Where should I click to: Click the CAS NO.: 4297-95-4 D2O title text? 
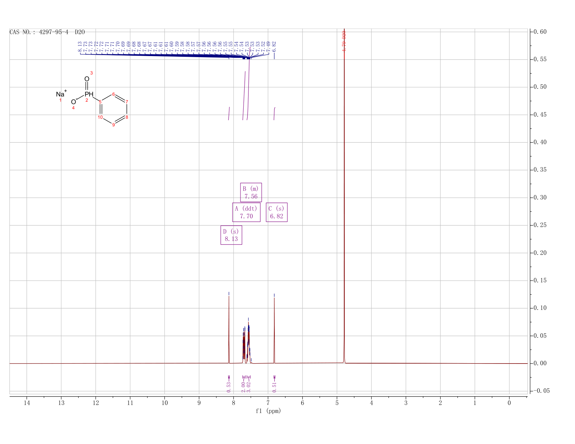pos(47,32)
